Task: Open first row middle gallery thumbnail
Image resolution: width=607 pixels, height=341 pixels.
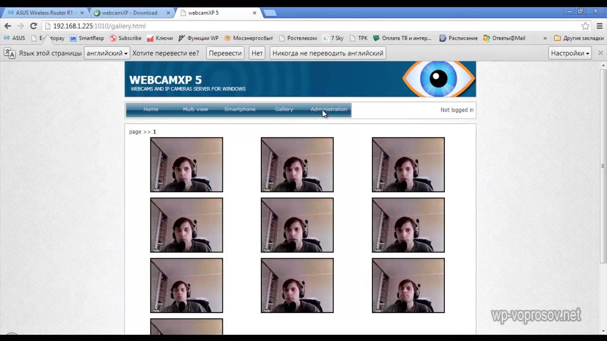Action: coord(297,165)
